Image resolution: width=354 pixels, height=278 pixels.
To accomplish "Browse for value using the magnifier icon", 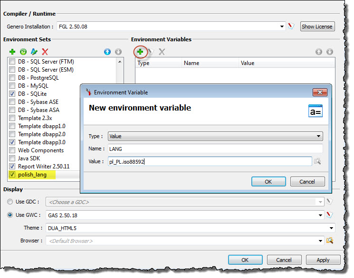I will 317,162.
